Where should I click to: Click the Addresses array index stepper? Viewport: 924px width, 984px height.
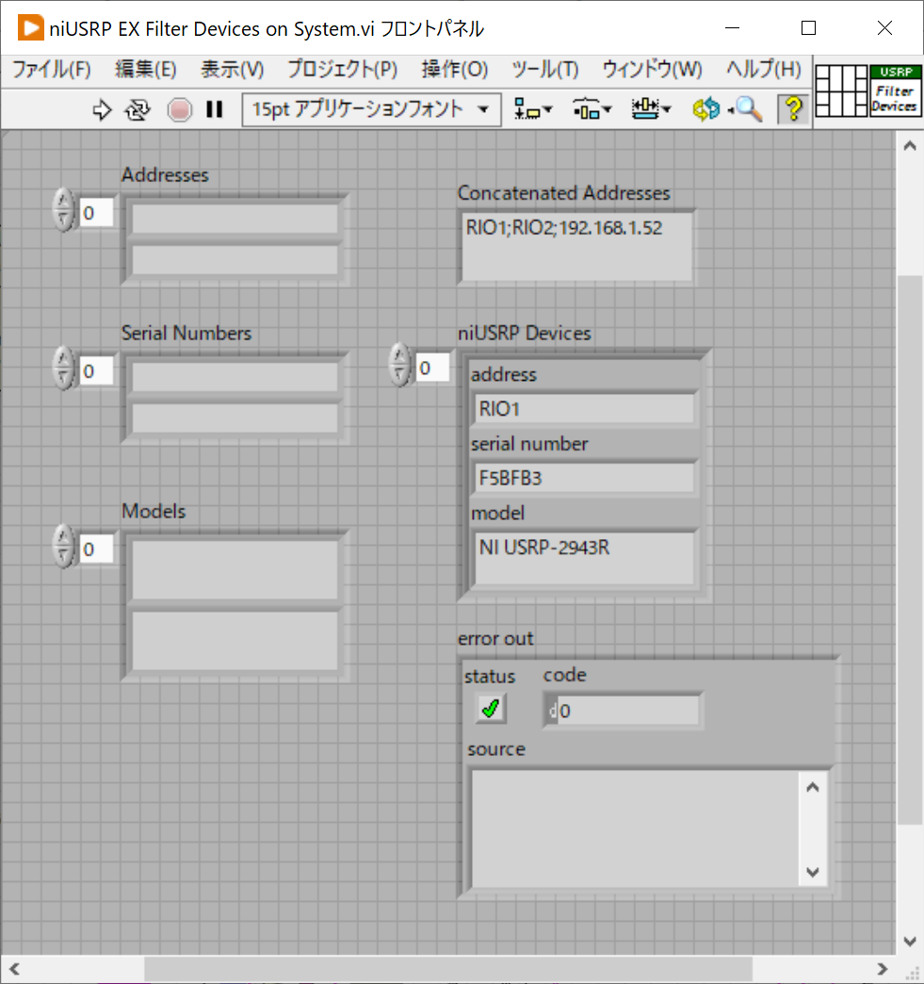coord(63,210)
